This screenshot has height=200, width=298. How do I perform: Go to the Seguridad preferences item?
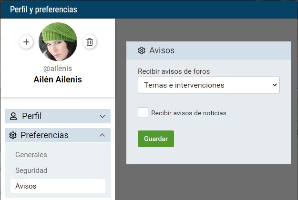pyautogui.click(x=31, y=170)
